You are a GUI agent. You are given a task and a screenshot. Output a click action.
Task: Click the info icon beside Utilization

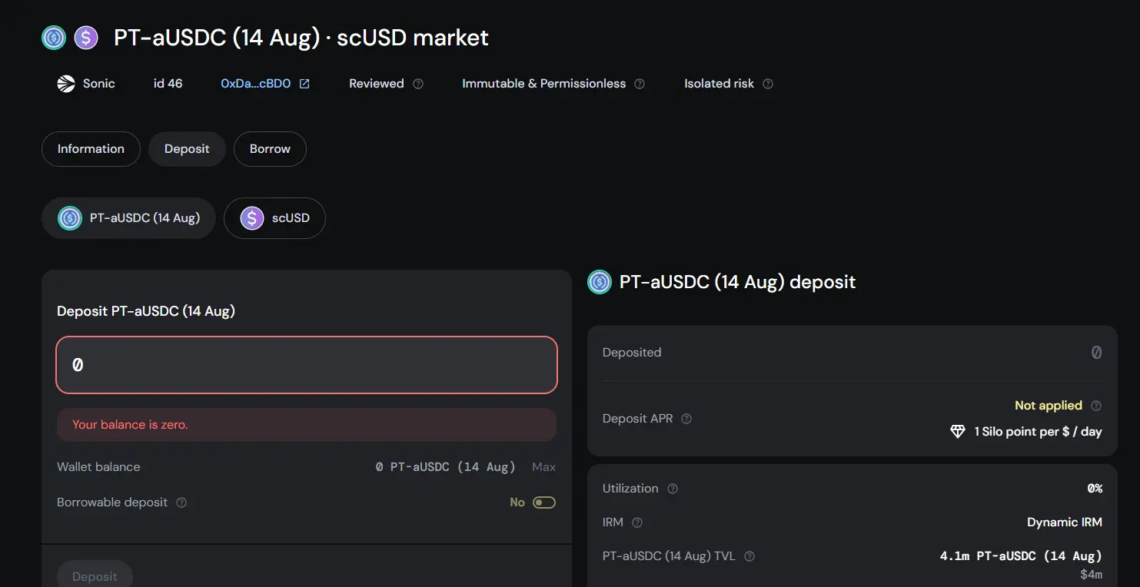673,489
